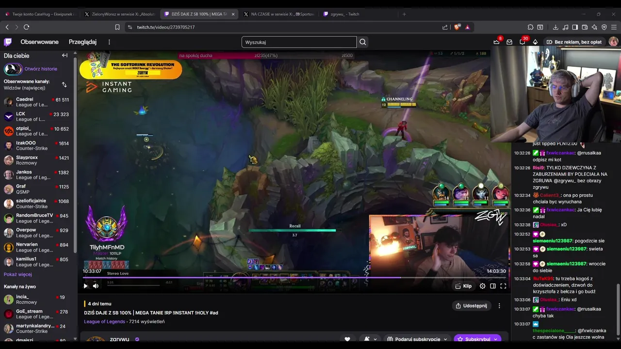Viewport: 621px width, 349px height.
Task: Expand Pokaż więcej followed channels
Action: pyautogui.click(x=18, y=274)
